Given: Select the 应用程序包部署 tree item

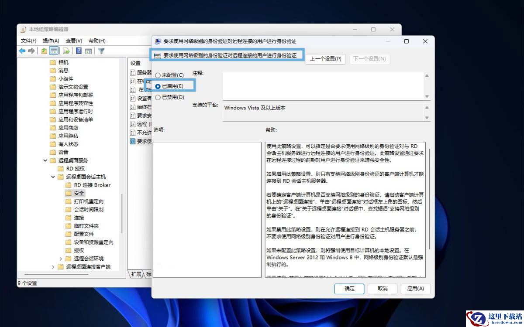Looking at the screenshot, I should click(x=76, y=95).
